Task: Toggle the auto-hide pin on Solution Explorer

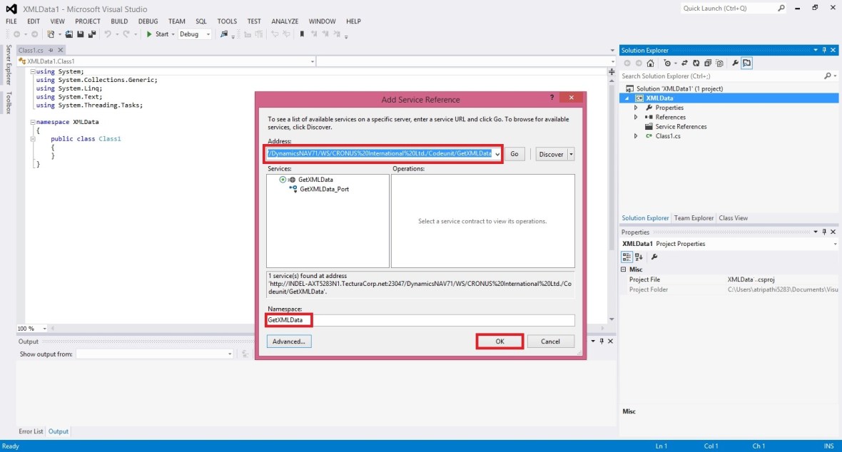Action: (826, 51)
